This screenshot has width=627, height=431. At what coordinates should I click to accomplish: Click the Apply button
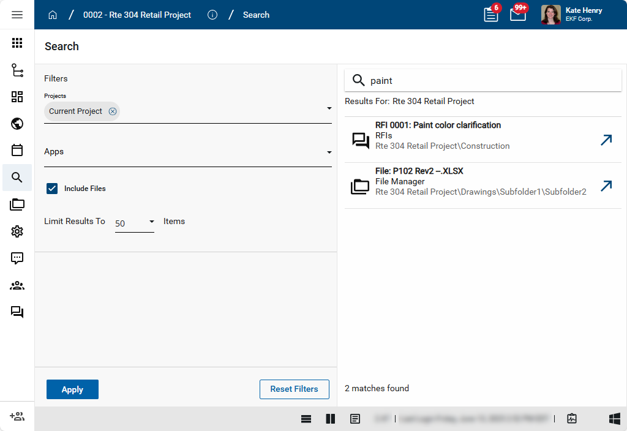pos(72,389)
